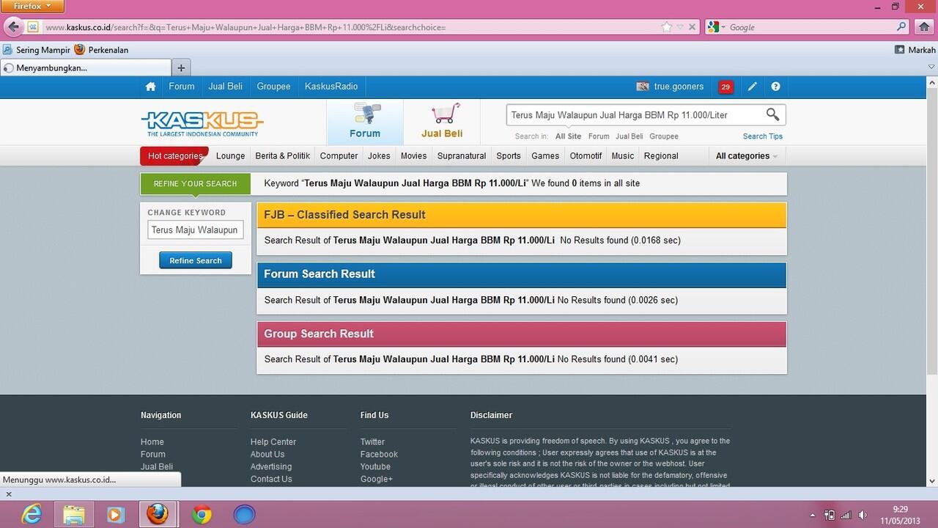This screenshot has height=528, width=938.
Task: Open Jual Beli in top bar
Action: coord(225,87)
